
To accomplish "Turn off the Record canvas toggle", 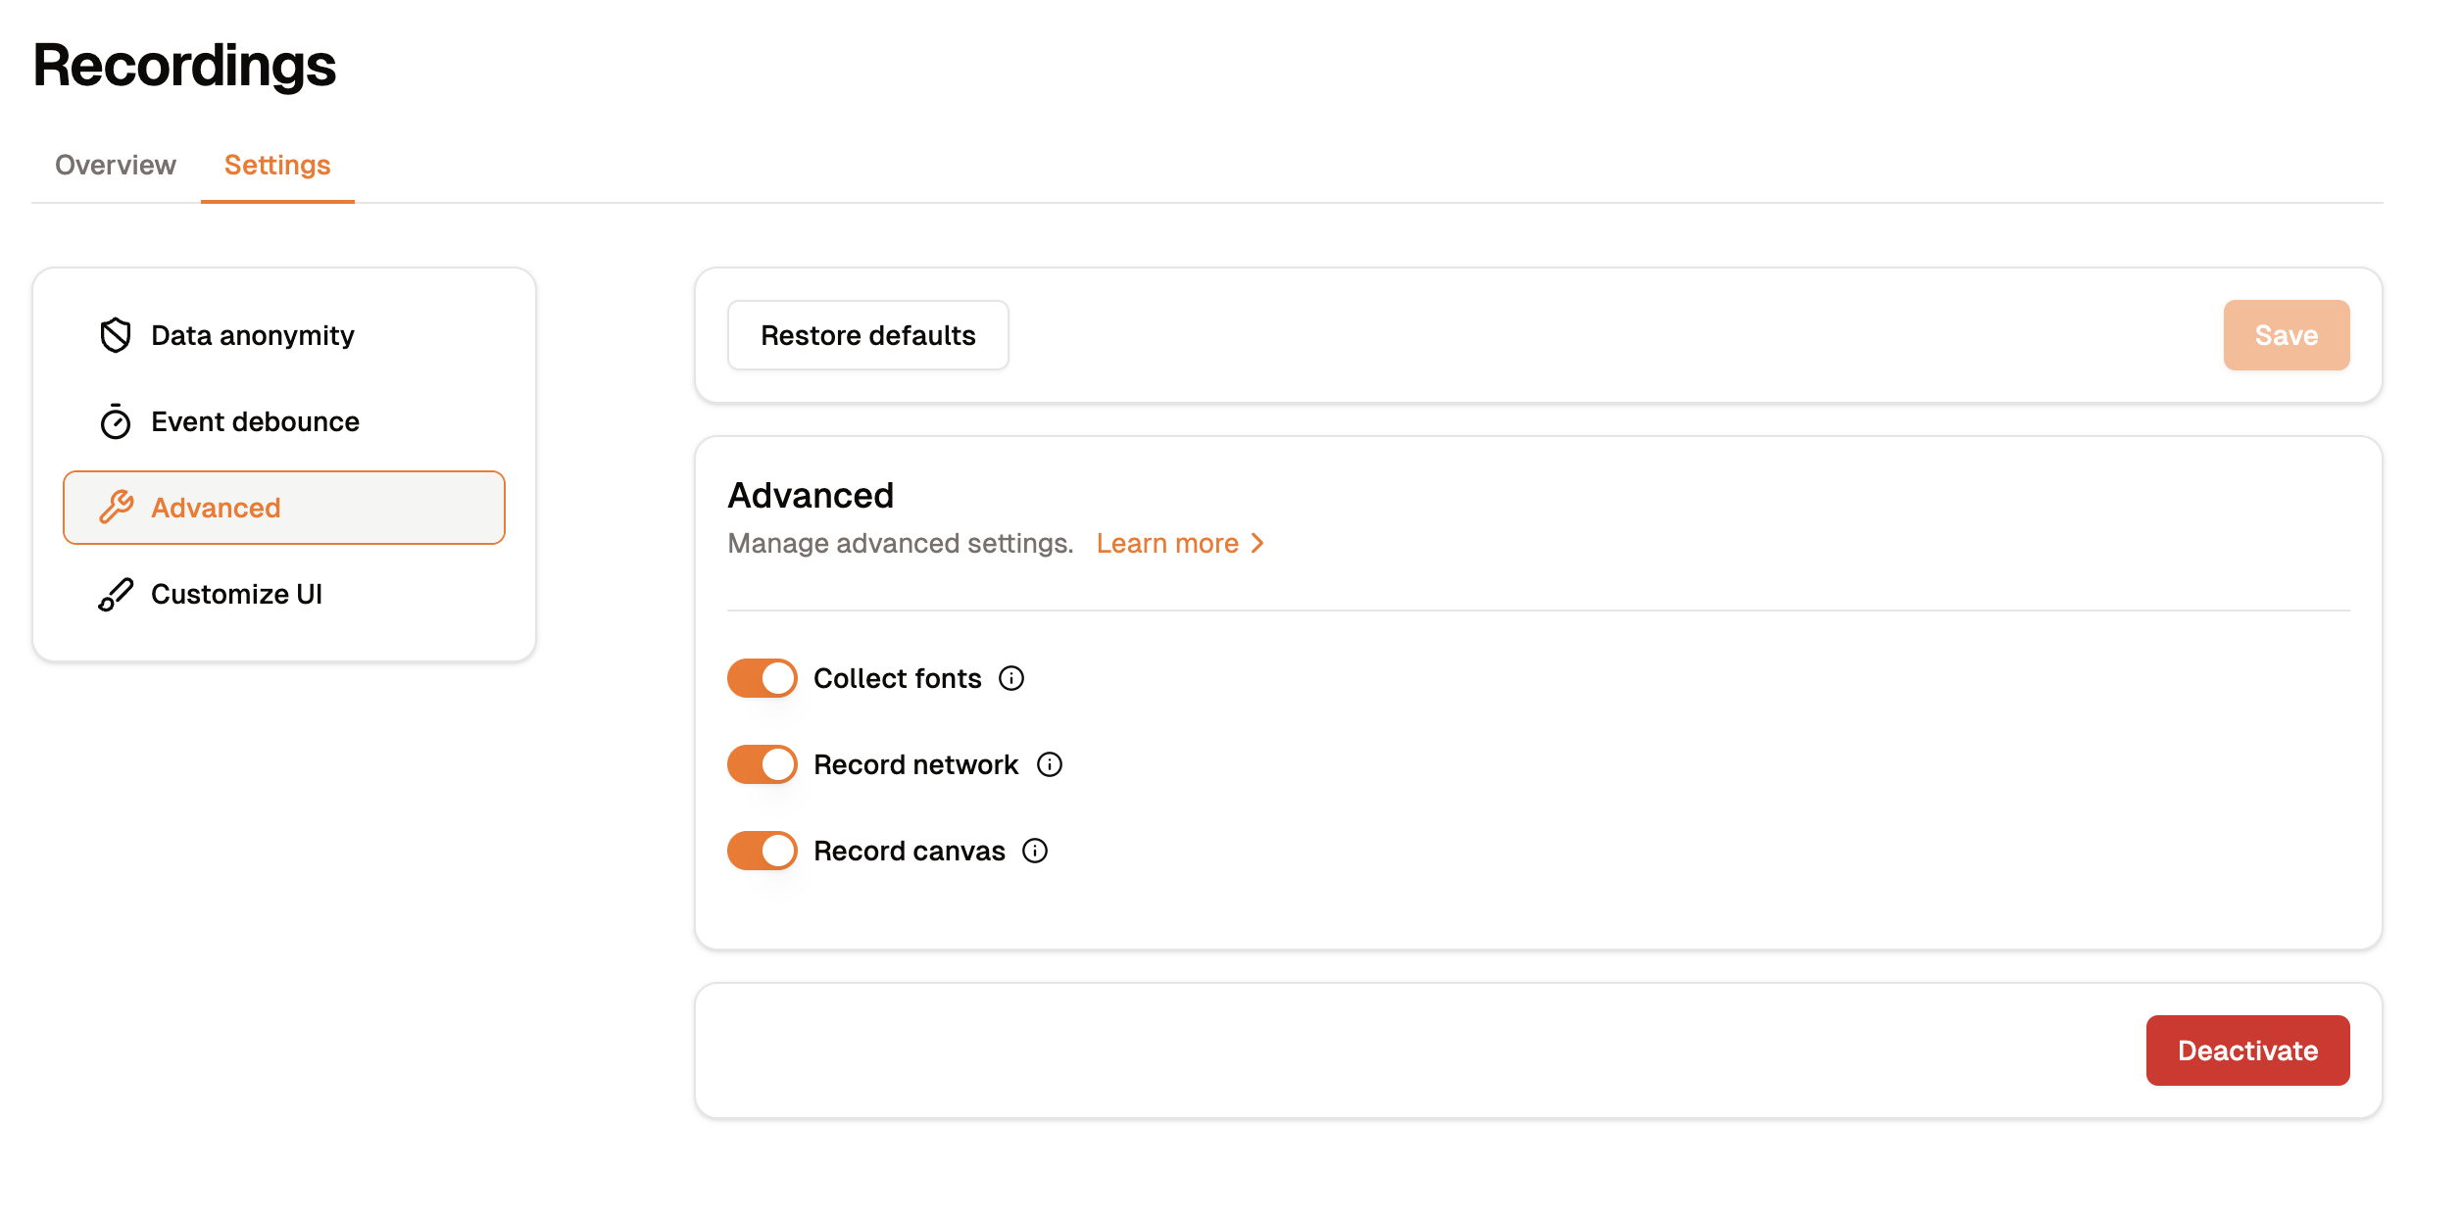I will (x=762, y=851).
